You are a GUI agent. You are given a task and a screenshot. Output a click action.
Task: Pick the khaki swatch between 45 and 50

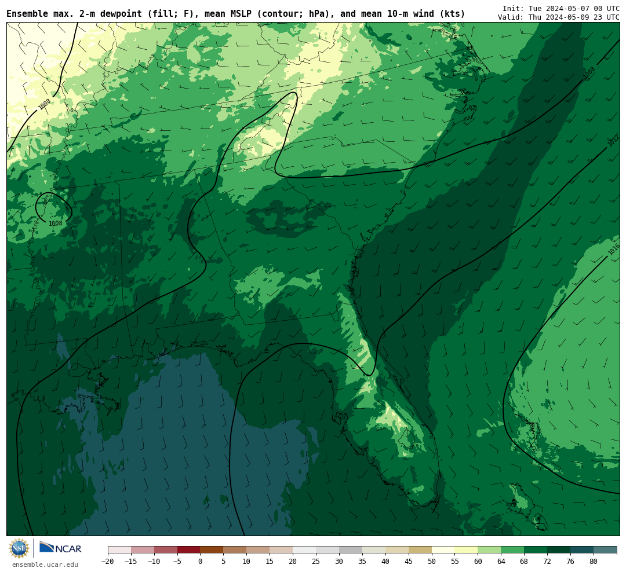point(420,550)
